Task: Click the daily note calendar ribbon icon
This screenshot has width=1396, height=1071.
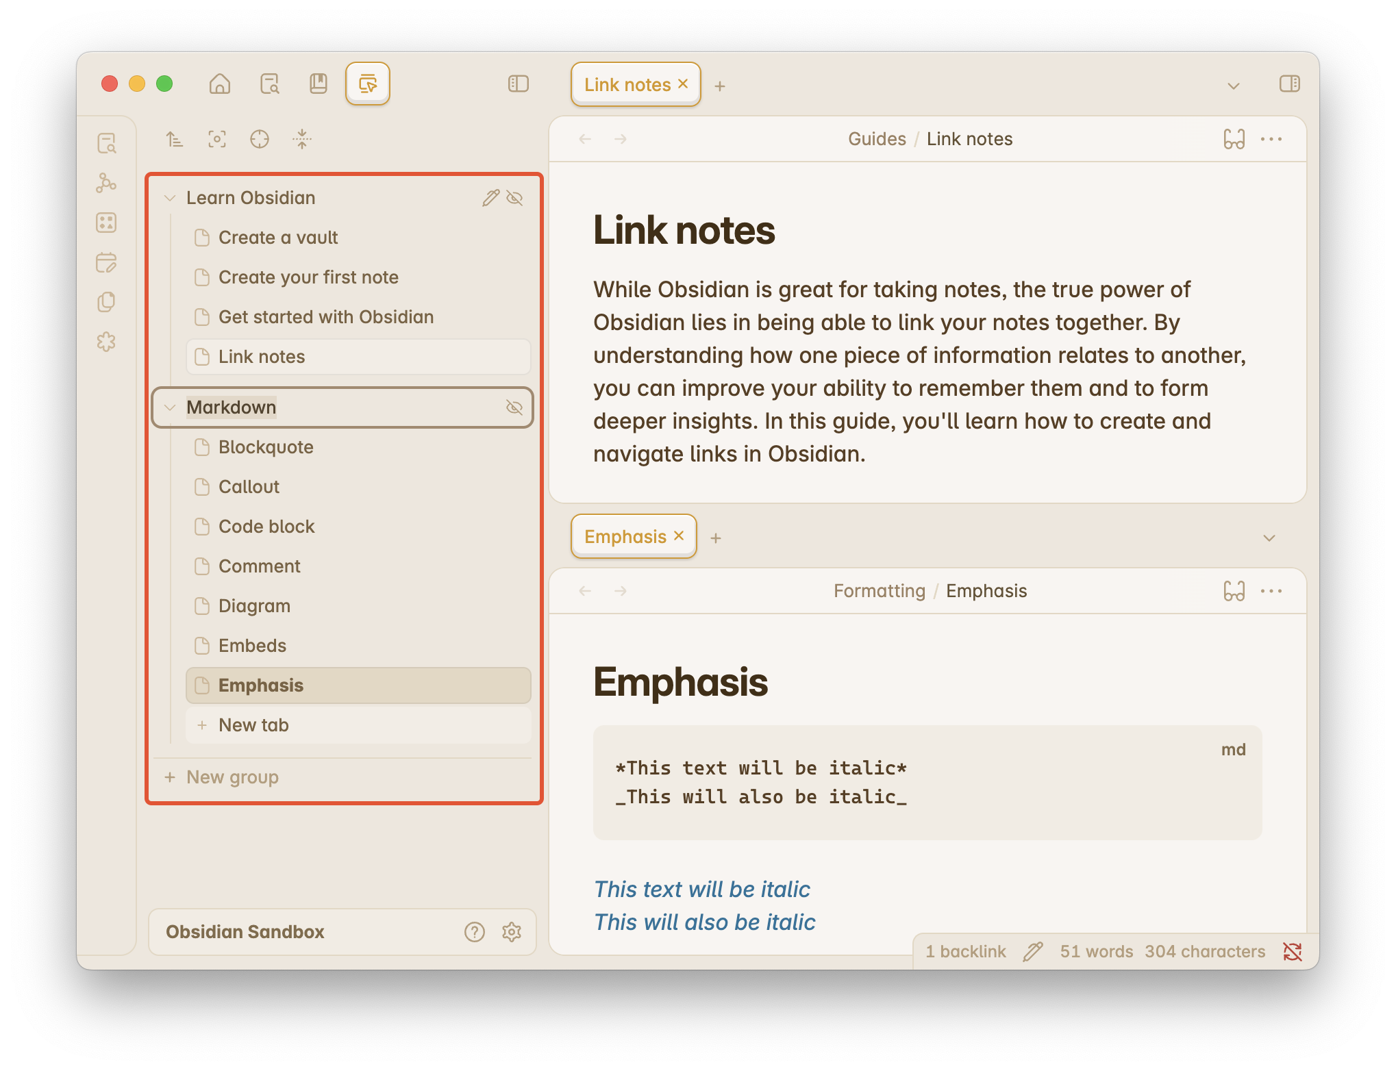Action: coord(106,262)
